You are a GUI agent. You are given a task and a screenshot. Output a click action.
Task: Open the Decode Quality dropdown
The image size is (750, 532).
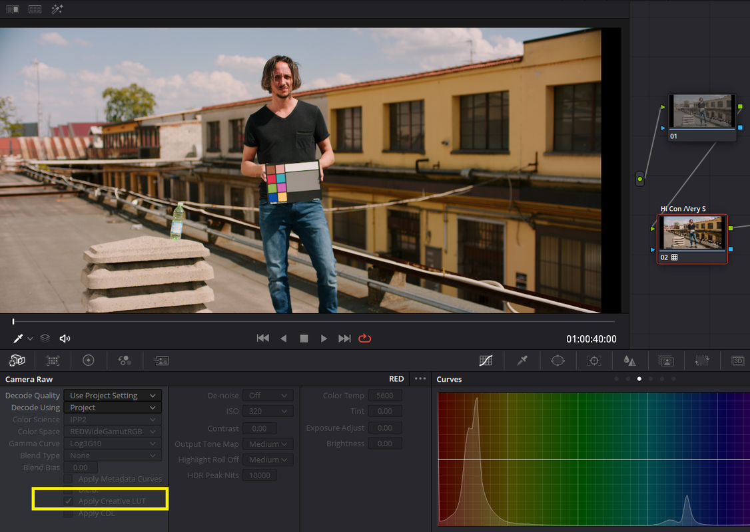(x=113, y=396)
